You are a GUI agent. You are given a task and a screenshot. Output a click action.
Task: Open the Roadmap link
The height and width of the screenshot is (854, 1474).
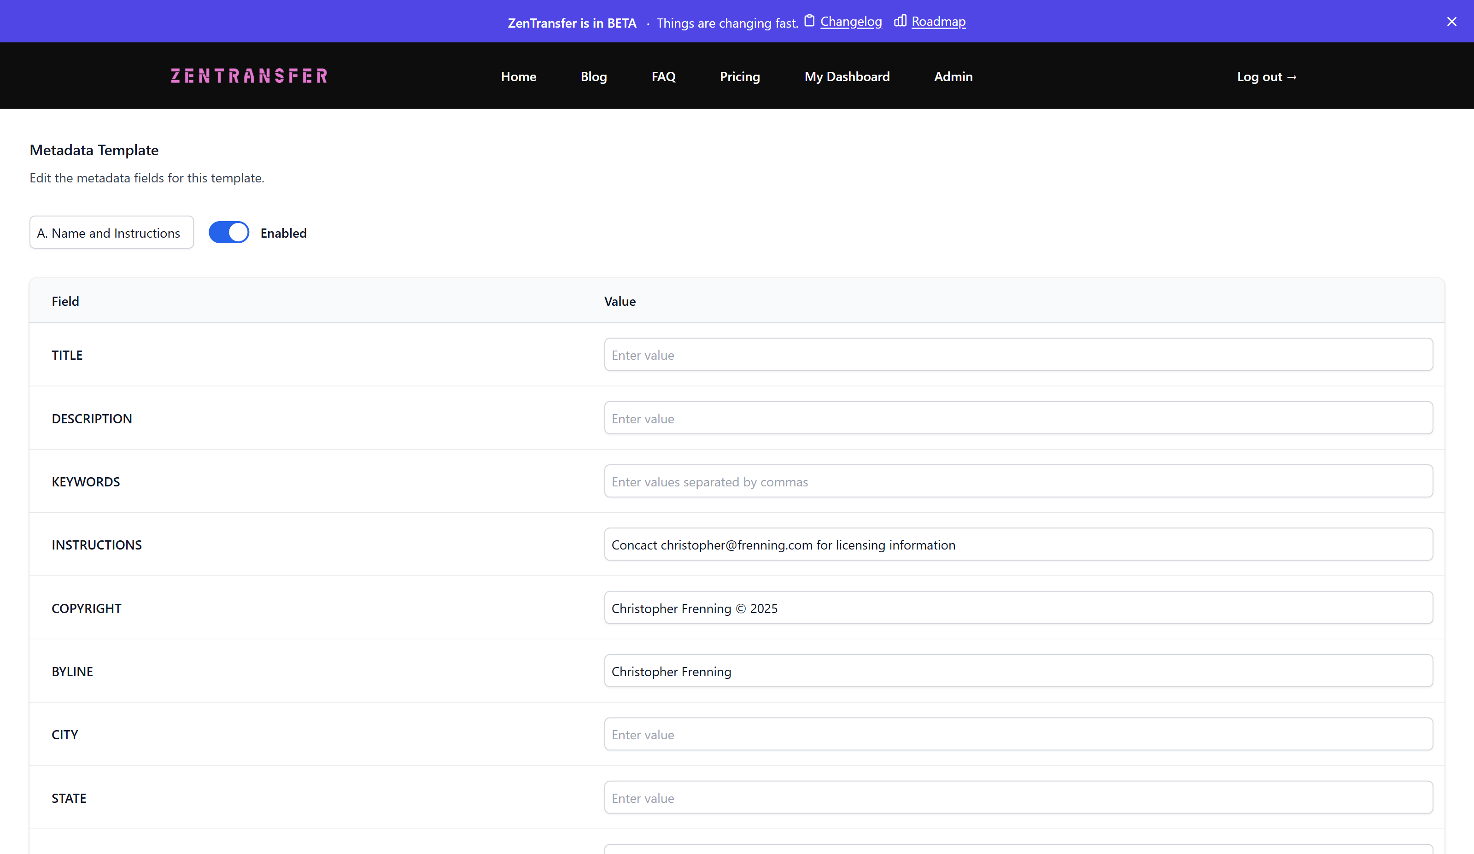click(x=938, y=22)
